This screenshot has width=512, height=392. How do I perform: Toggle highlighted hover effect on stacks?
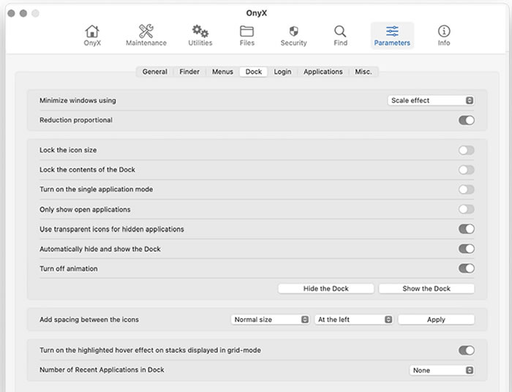pos(467,350)
